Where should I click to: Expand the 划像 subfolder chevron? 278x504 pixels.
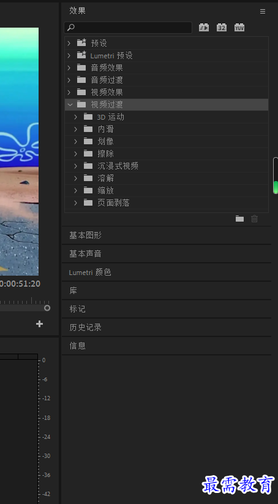(76, 141)
